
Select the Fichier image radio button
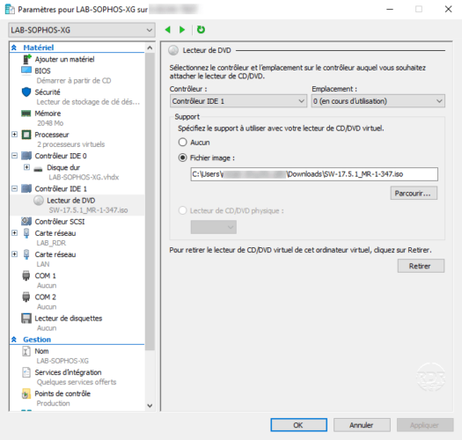pos(183,158)
